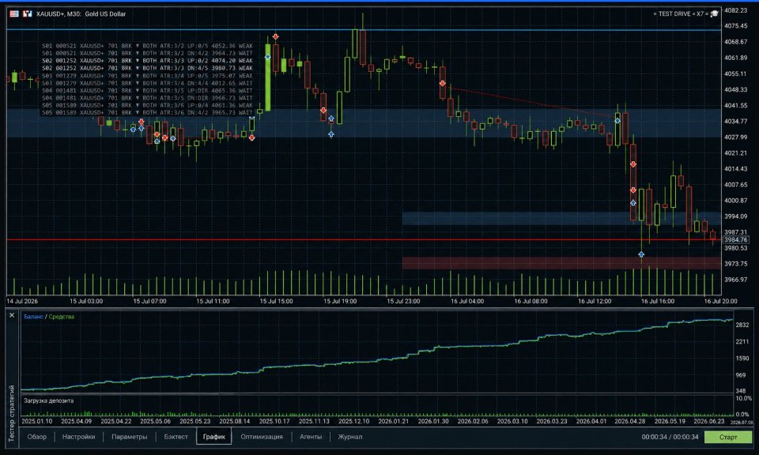This screenshot has height=455, width=759.
Task: Click the red chart icon before XAUUSD+ title
Action: [27, 13]
